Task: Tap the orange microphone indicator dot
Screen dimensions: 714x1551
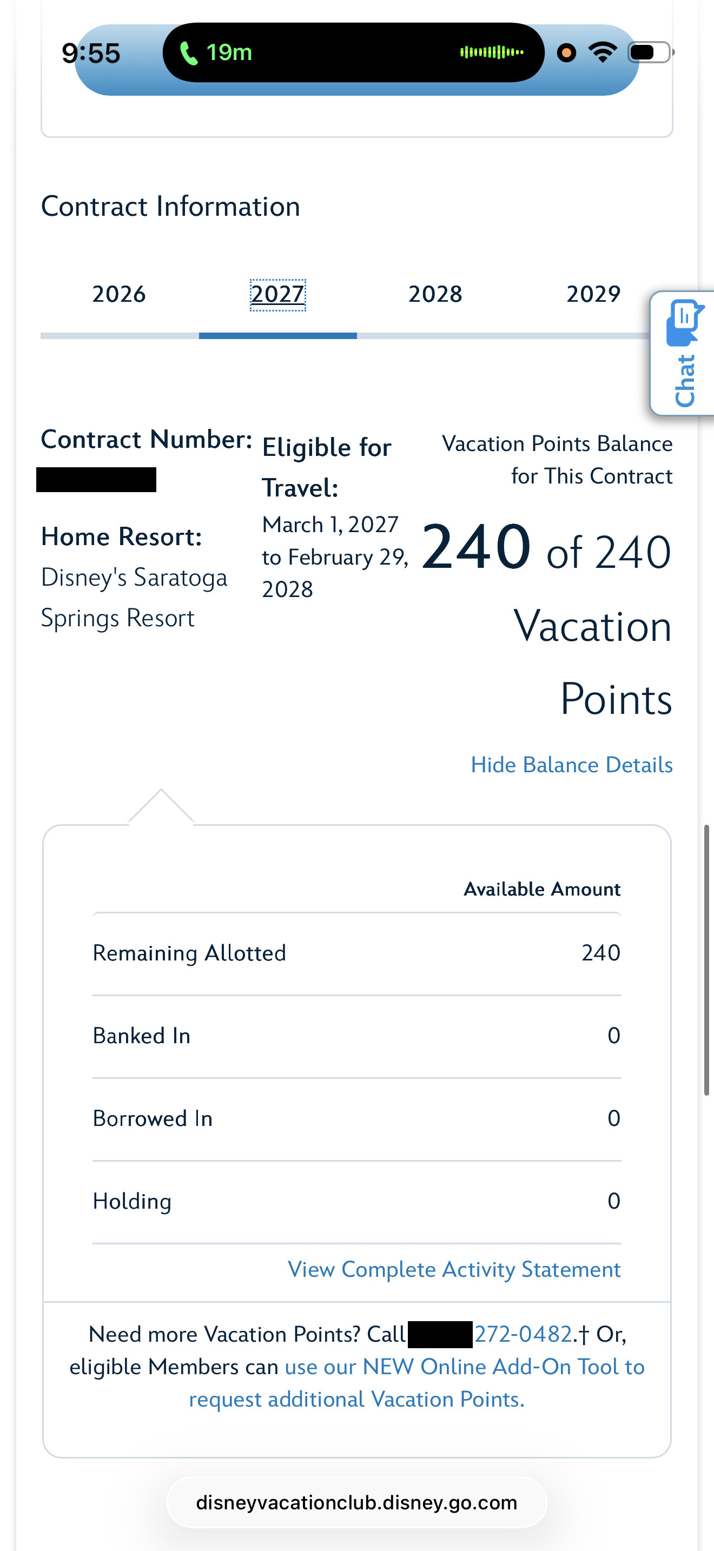Action: point(566,53)
